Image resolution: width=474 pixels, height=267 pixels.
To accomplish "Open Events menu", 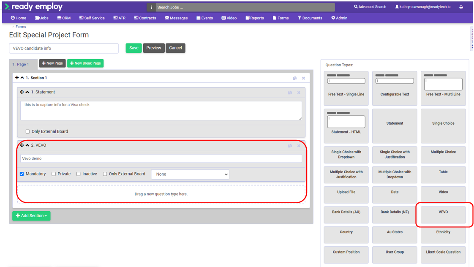I will tap(204, 18).
